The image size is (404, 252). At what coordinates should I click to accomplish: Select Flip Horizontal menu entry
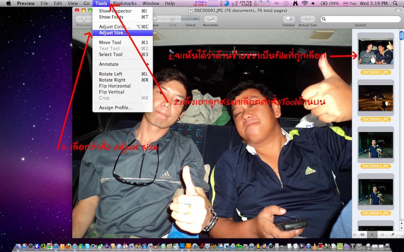pyautogui.click(x=122, y=86)
